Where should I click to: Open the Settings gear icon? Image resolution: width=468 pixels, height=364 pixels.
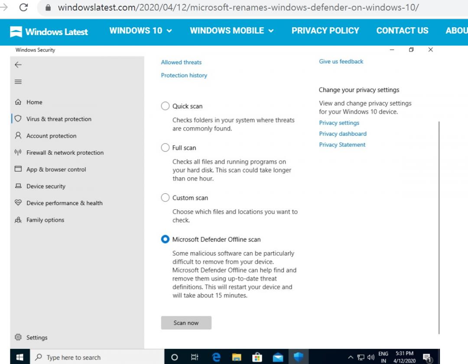(18, 337)
